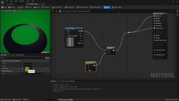Close the Details tab

point(14,55)
